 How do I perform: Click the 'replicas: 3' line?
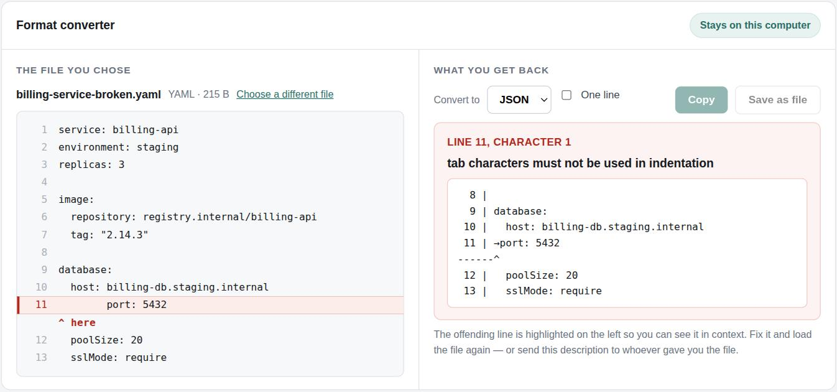[91, 165]
